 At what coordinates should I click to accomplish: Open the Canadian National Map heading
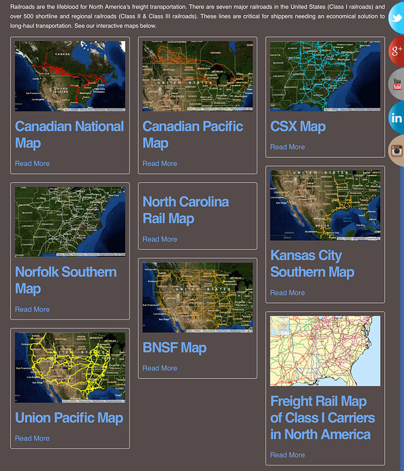[69, 134]
